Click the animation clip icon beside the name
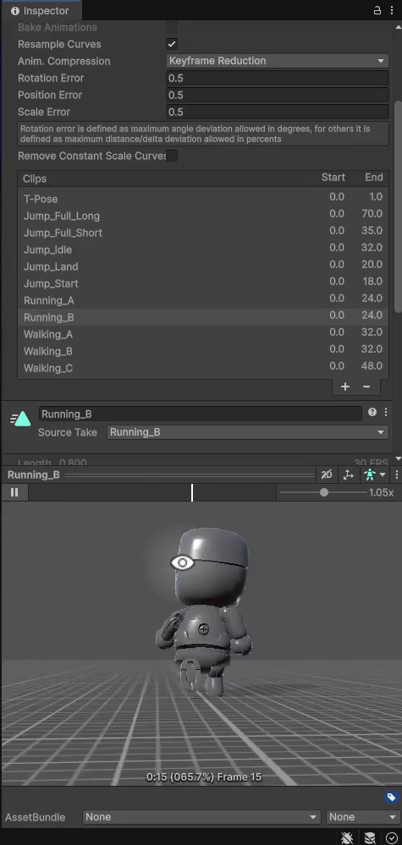 (x=20, y=418)
